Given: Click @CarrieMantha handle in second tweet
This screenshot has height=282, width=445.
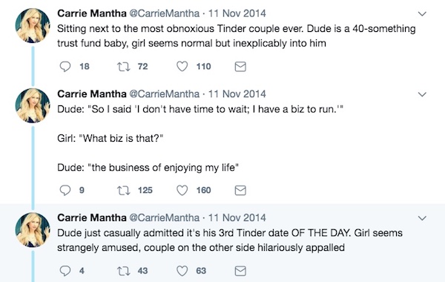Looking at the screenshot, I should (x=165, y=94).
